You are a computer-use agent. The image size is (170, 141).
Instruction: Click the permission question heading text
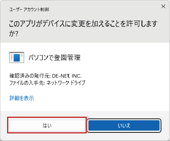(x=83, y=29)
